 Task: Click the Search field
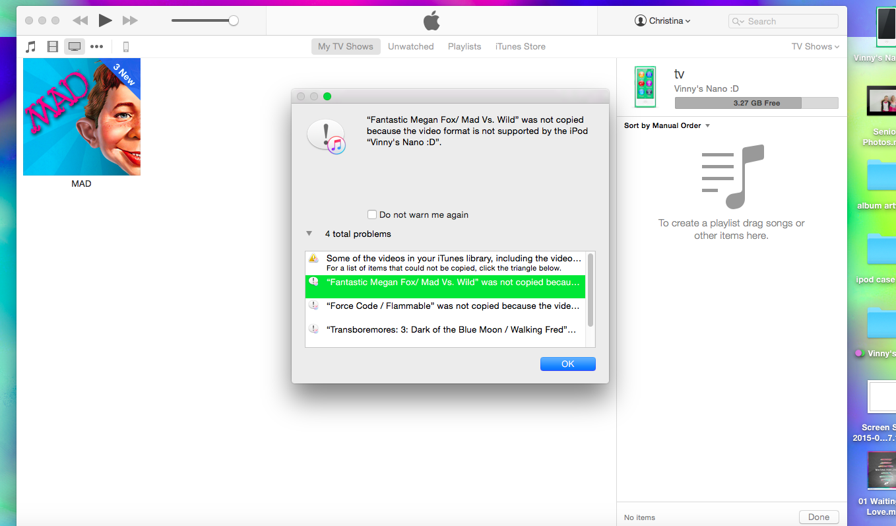[x=783, y=21]
